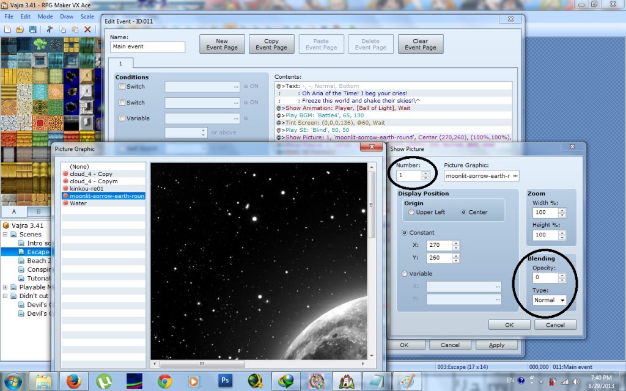The height and width of the screenshot is (391, 626).
Task: Click the network signal tray icon
Action: coord(565,382)
